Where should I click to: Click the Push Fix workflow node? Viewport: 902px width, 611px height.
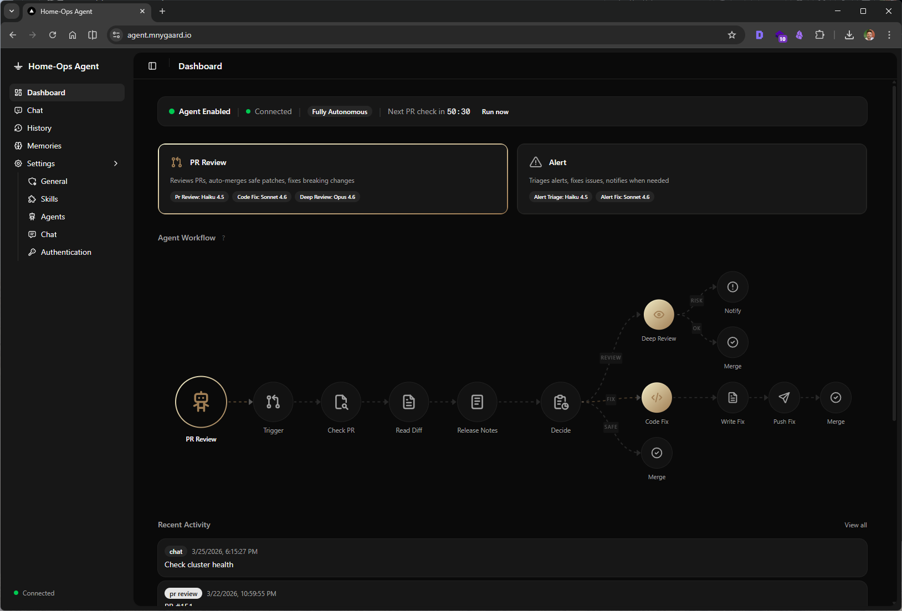click(784, 398)
